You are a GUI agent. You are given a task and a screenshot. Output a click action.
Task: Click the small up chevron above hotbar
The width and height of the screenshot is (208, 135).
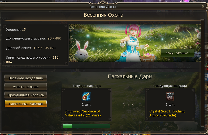31,132
